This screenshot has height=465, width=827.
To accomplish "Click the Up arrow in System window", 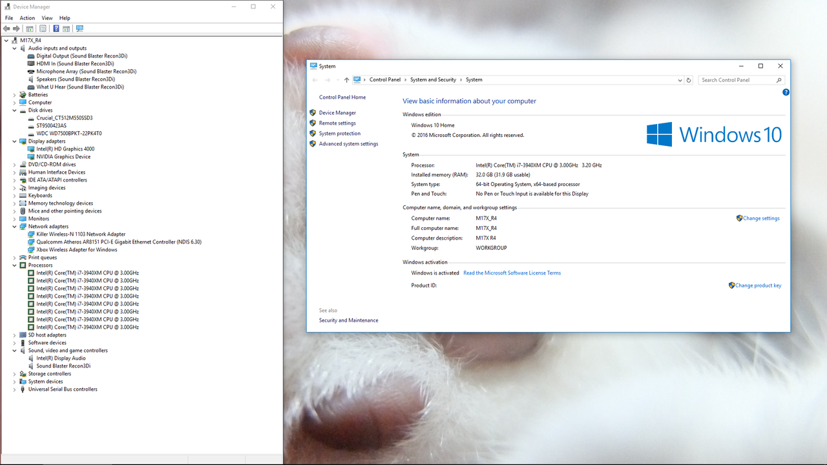I will point(346,80).
